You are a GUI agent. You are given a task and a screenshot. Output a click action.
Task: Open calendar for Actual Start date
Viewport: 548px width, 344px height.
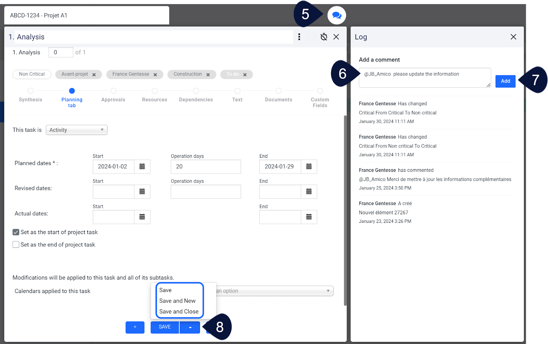[x=142, y=217]
